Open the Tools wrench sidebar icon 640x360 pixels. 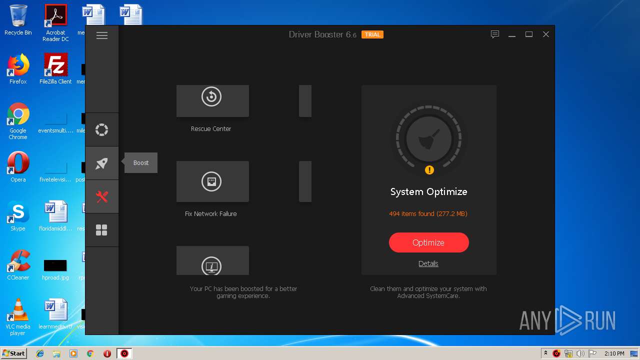(x=102, y=196)
